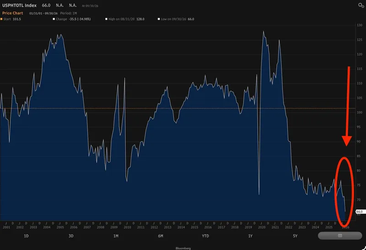The image size is (366, 250).
Task: Click the white square beside High legend
Action: click(x=107, y=19)
